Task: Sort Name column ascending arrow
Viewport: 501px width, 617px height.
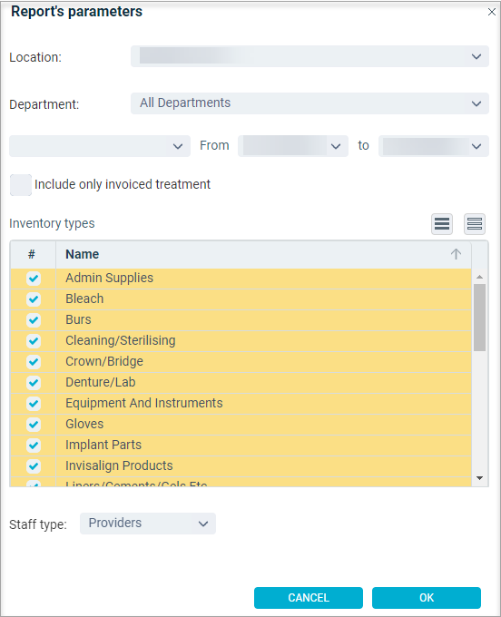Action: coord(456,254)
